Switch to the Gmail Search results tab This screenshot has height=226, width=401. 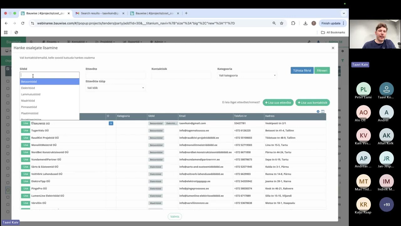(x=100, y=13)
